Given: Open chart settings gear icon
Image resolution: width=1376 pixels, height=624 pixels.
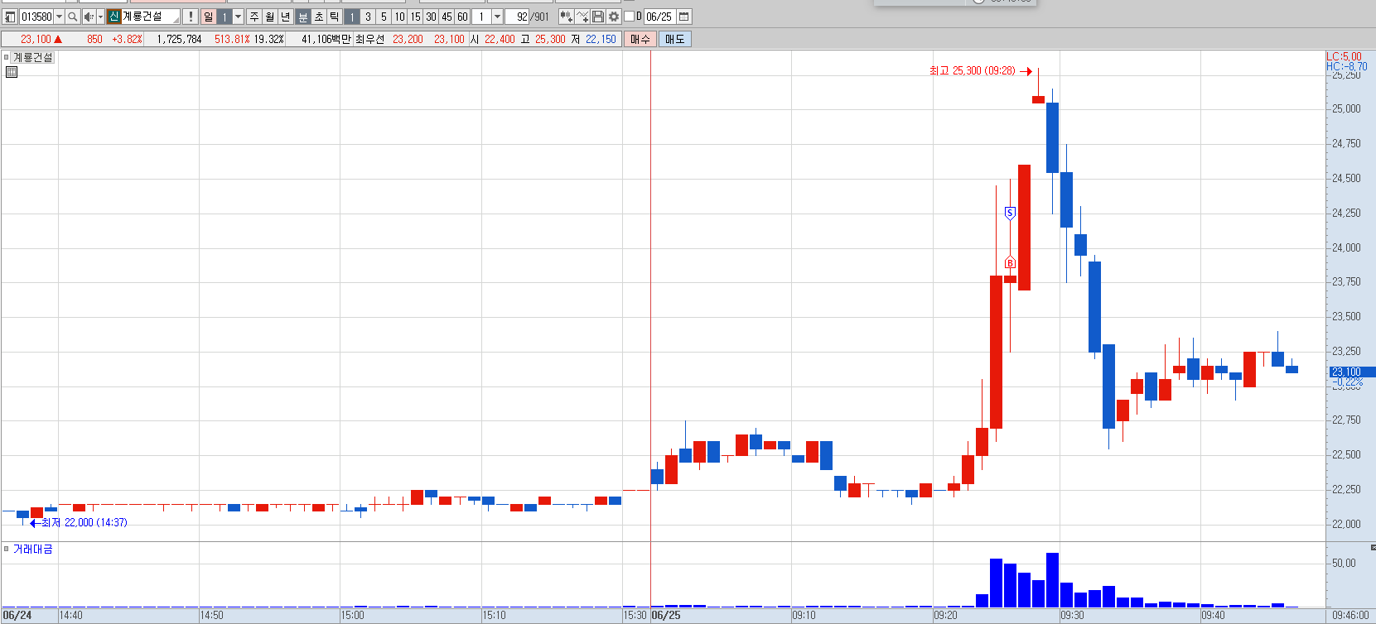Looking at the screenshot, I should [614, 17].
